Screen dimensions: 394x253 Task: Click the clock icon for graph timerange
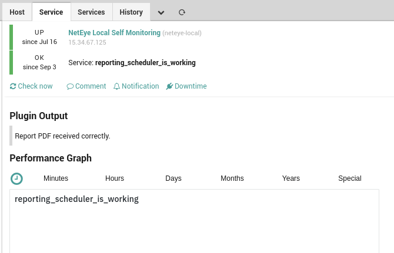[16, 178]
